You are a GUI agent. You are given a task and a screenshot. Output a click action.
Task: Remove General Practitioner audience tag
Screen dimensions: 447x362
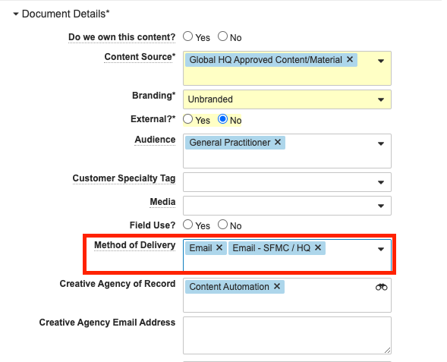coord(278,142)
